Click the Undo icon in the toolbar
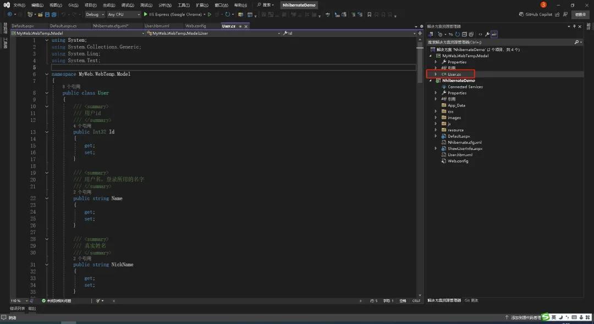Image resolution: width=594 pixels, height=324 pixels. pyautogui.click(x=63, y=14)
